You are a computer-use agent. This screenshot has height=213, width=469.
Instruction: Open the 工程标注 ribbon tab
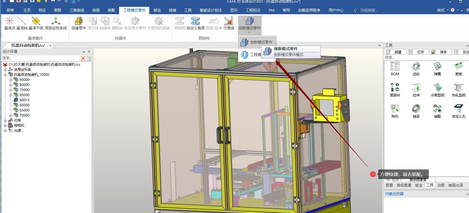click(x=253, y=10)
